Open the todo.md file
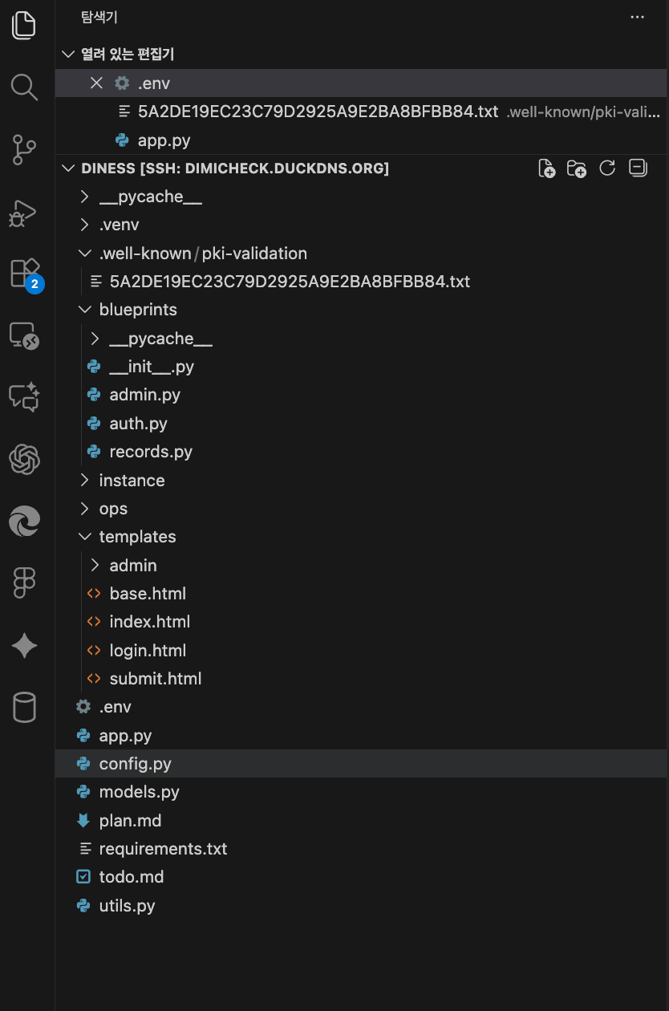Image resolution: width=669 pixels, height=1011 pixels. pyautogui.click(x=131, y=877)
